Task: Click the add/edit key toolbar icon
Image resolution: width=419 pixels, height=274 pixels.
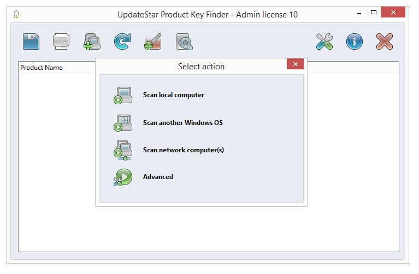Action: click(152, 41)
